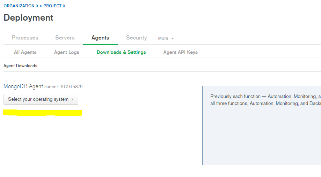Expand the More menu

click(163, 38)
